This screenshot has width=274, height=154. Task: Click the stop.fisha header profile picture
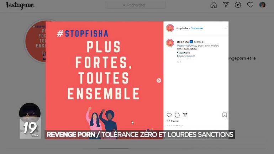170,28
